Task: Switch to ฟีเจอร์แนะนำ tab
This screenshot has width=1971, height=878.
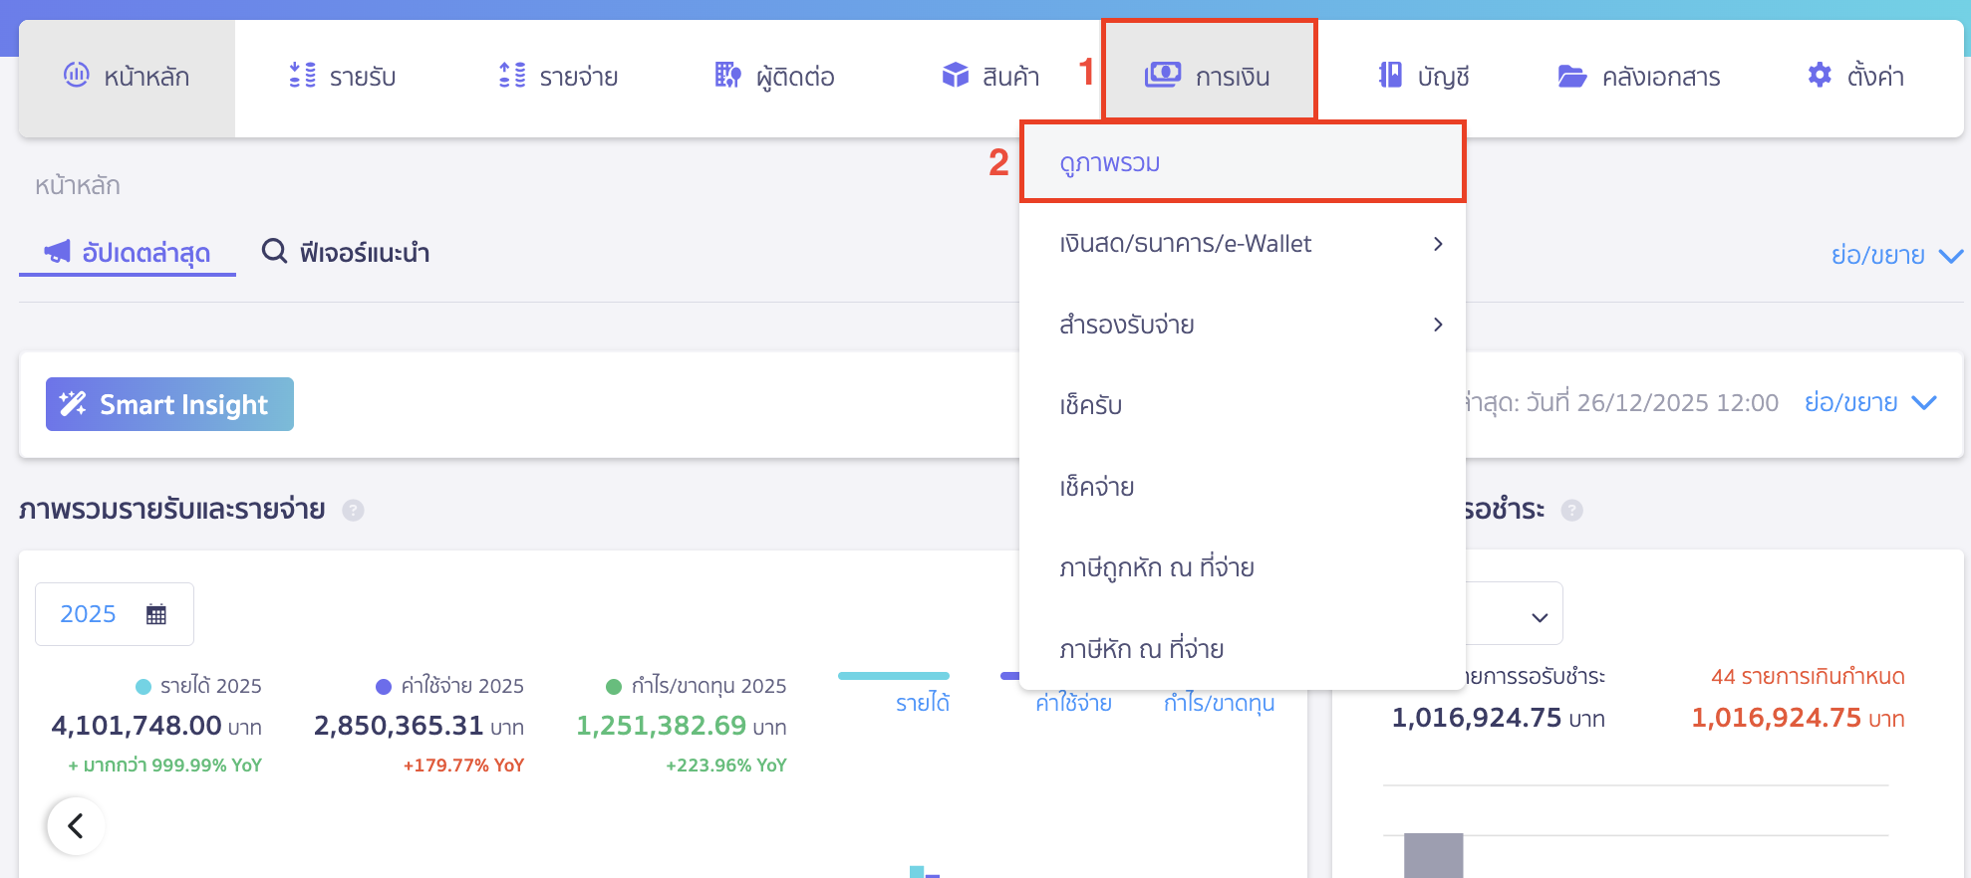Action: tap(346, 253)
